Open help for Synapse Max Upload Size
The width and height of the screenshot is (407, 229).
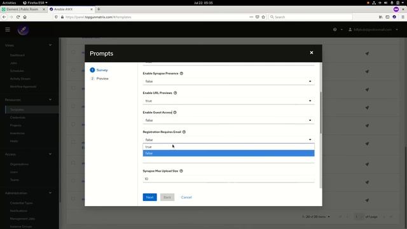click(x=181, y=171)
